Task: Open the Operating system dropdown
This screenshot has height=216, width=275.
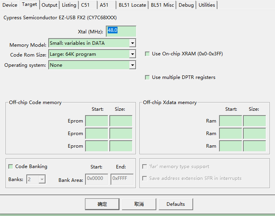Action: click(x=92, y=65)
